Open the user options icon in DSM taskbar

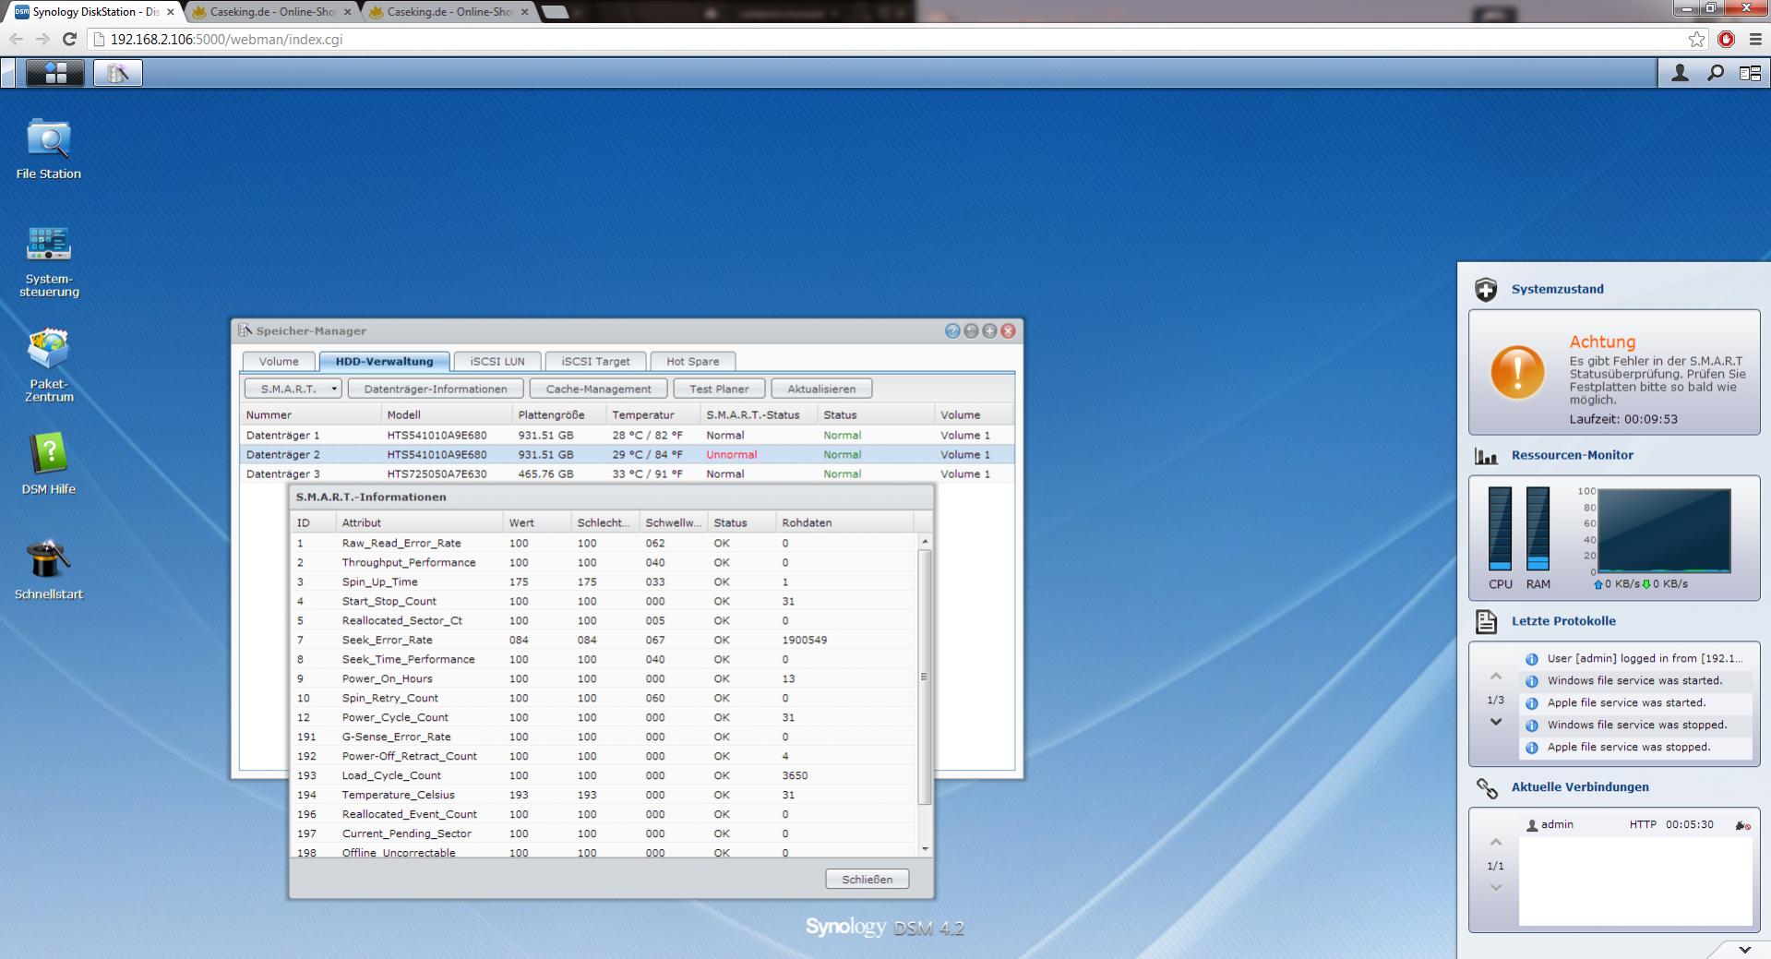[x=1680, y=73]
